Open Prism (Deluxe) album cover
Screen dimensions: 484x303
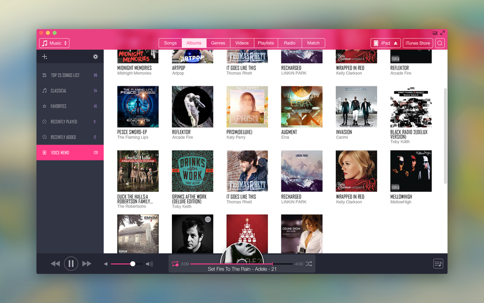(x=247, y=107)
